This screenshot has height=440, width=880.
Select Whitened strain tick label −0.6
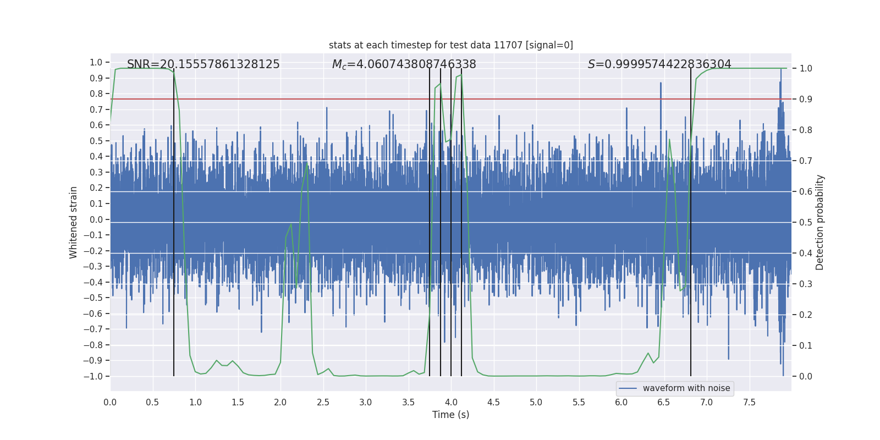[93, 313]
